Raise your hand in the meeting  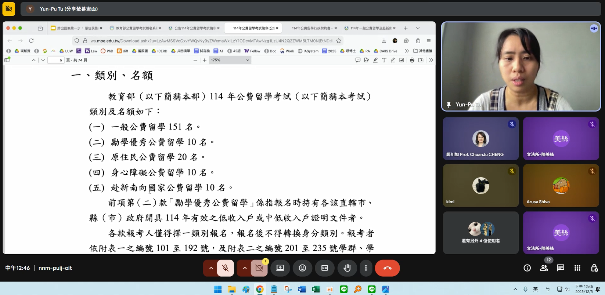click(347, 268)
